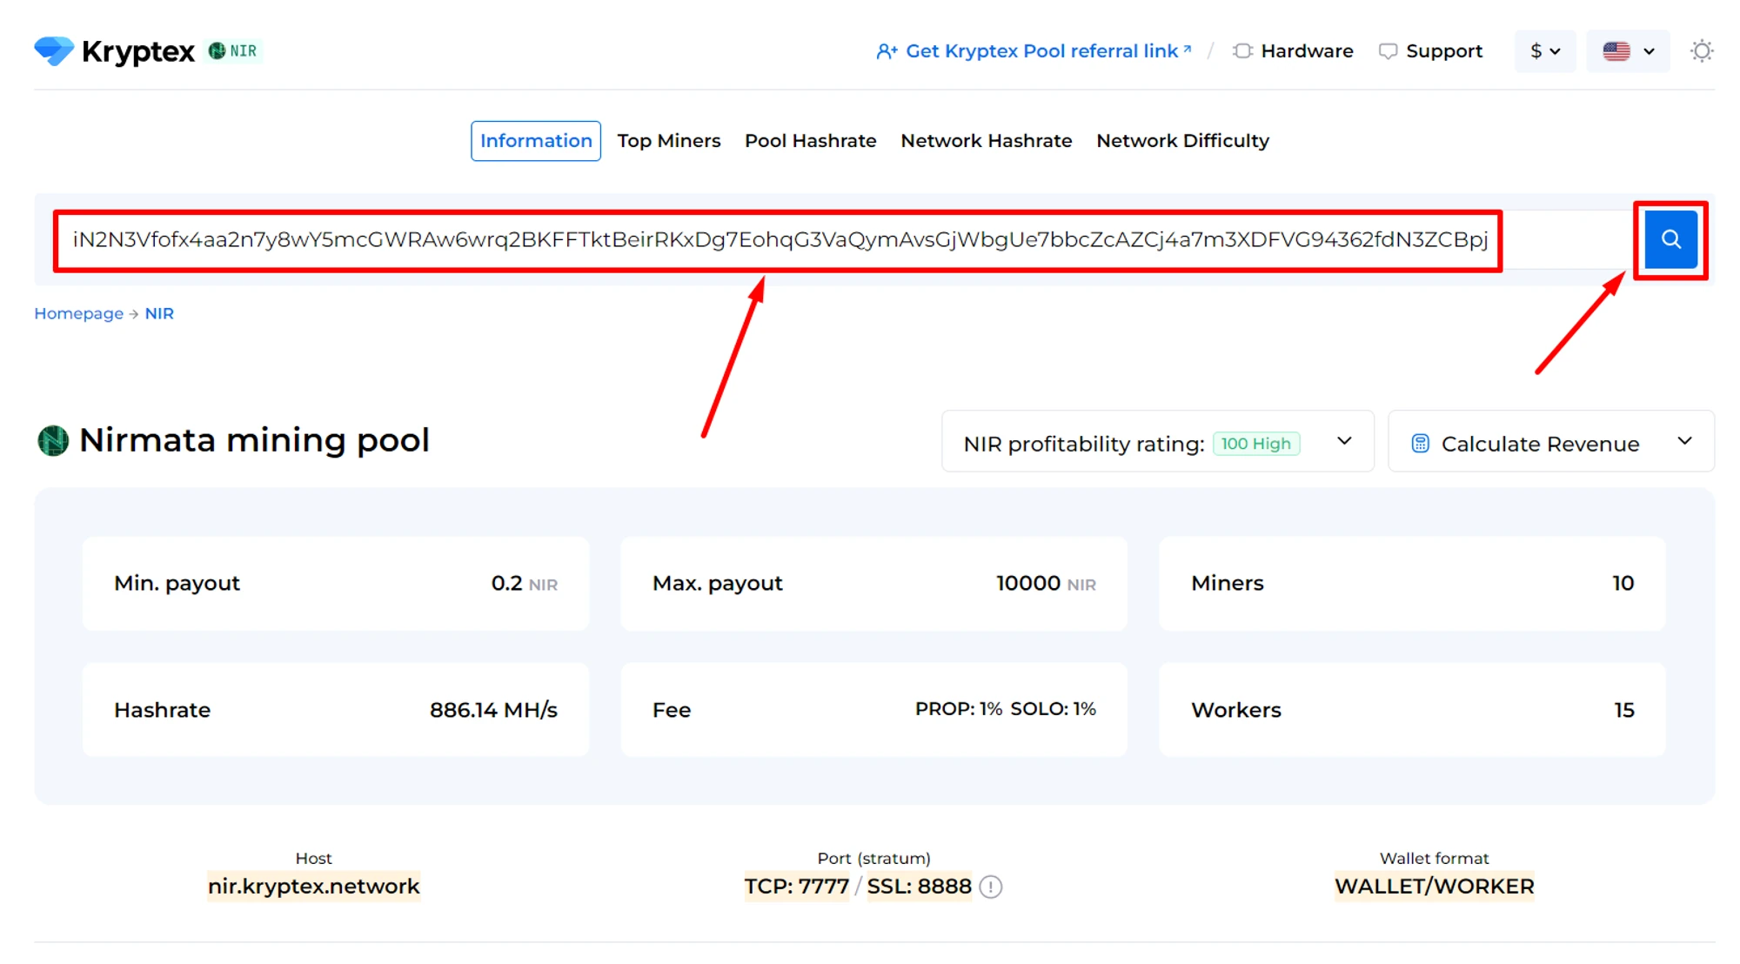Click the calculator icon in Calculate Revenue
Viewport: 1740px width, 964px height.
tap(1420, 444)
